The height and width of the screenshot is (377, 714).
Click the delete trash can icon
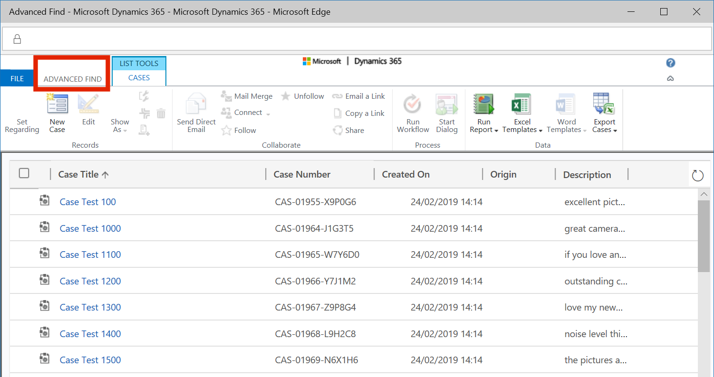click(x=161, y=113)
